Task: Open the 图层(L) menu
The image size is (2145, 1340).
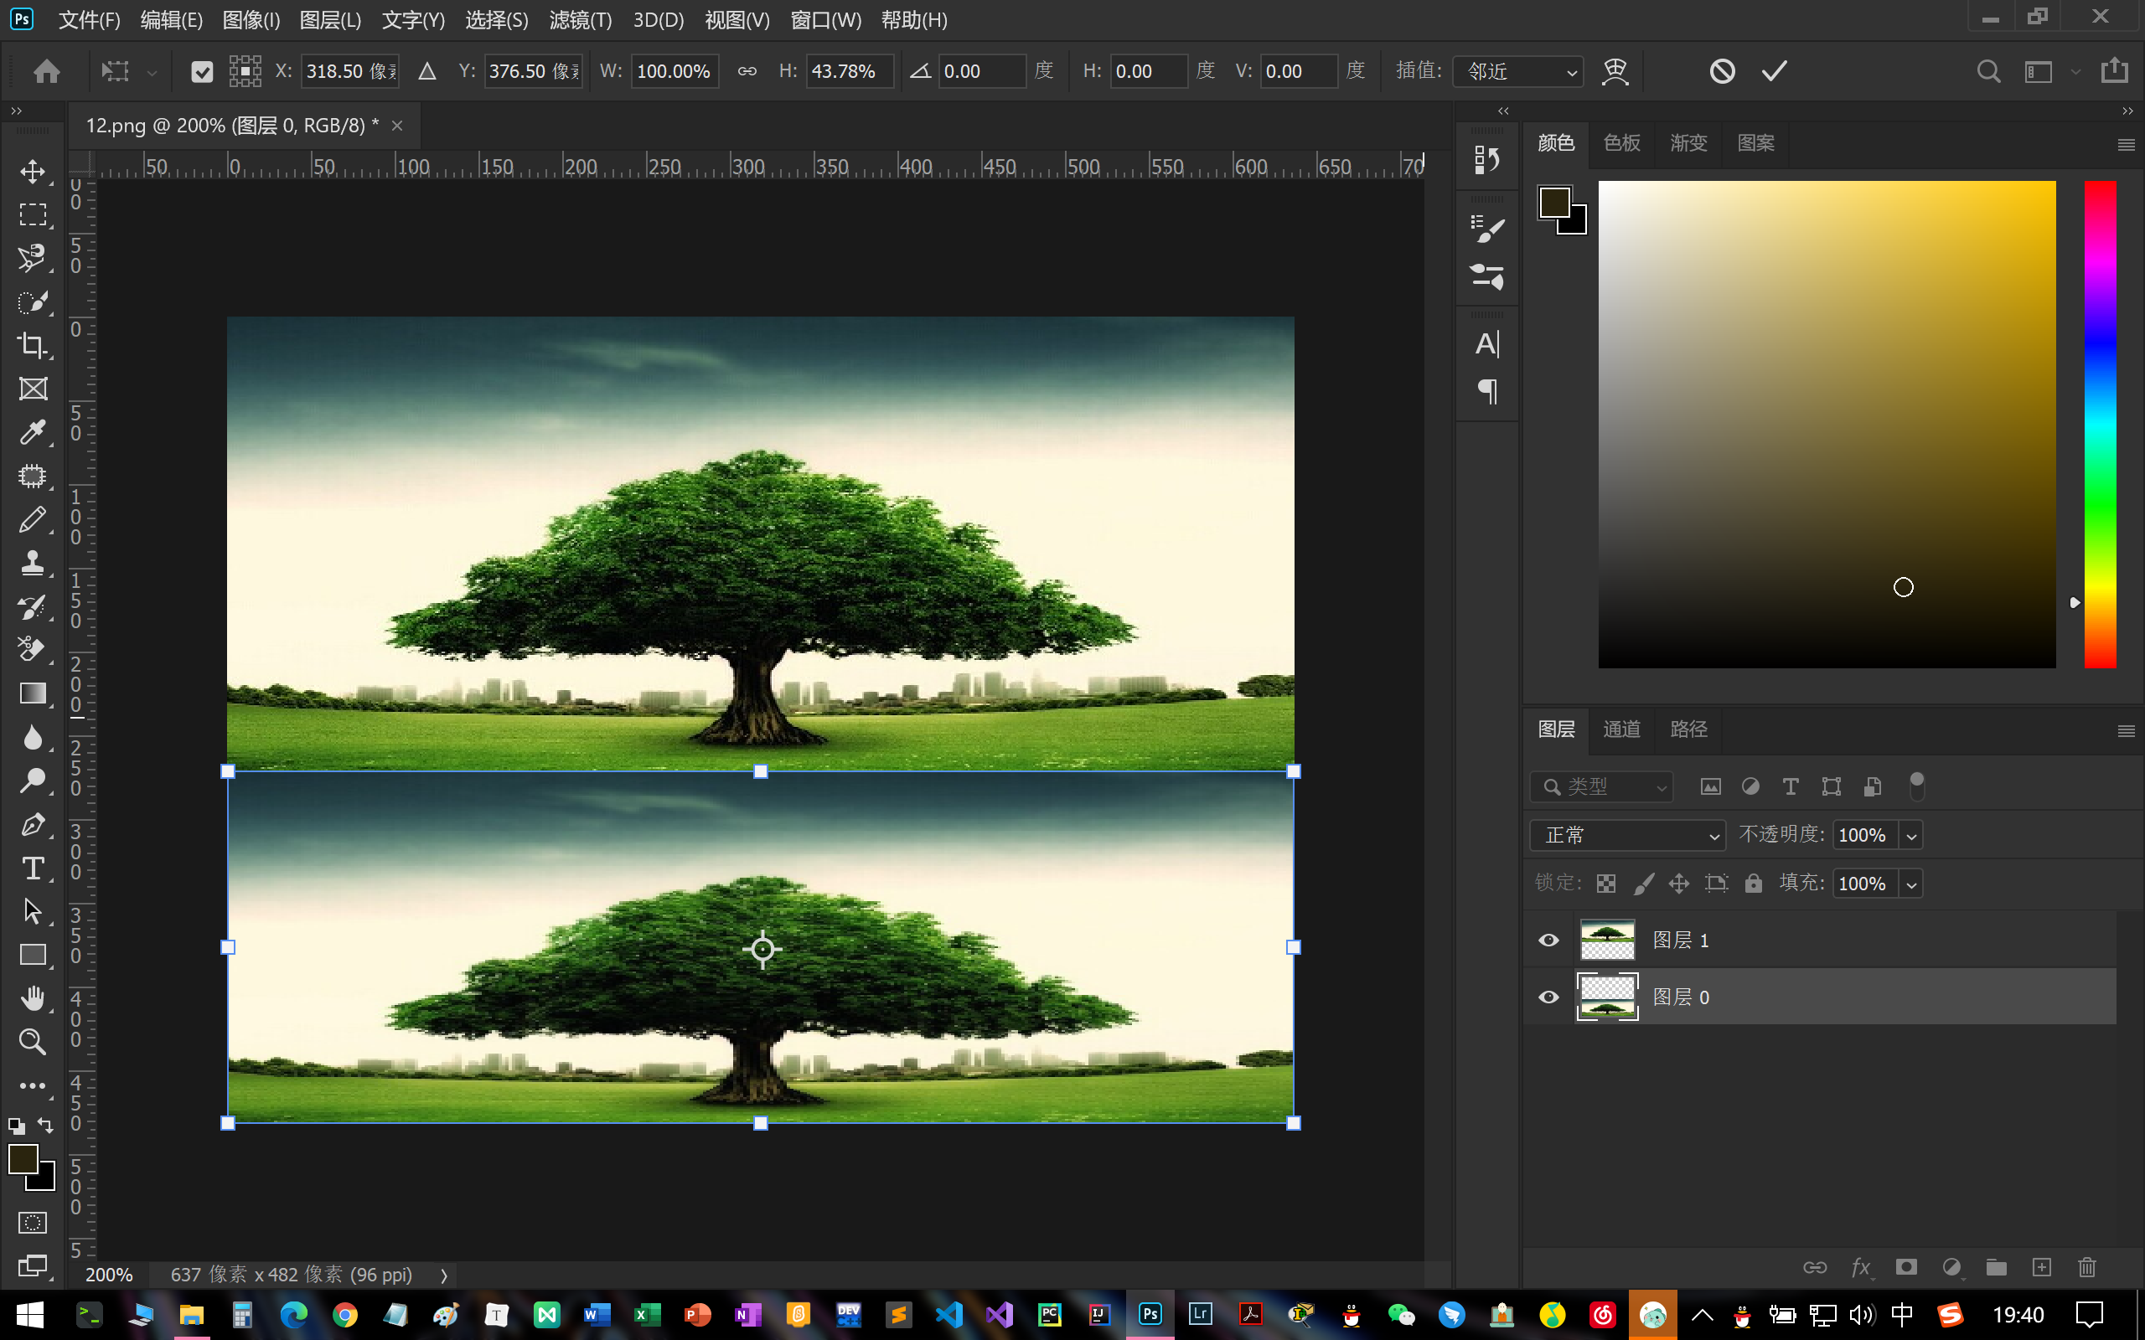Action: tap(330, 19)
